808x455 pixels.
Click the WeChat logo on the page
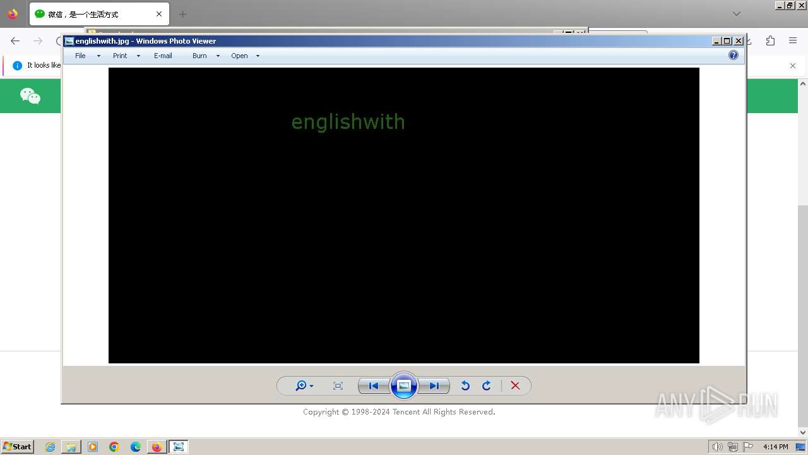[30, 96]
